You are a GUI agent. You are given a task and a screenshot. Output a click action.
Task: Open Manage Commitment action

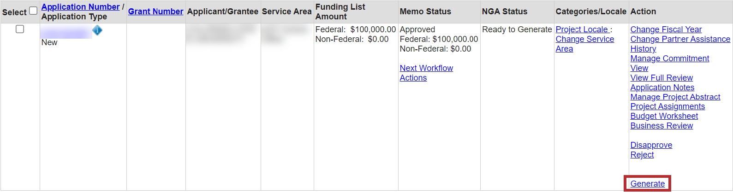(669, 58)
